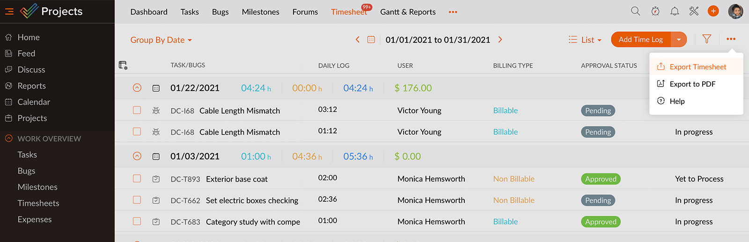
Task: Check the Category study row checkbox
Action: pyautogui.click(x=137, y=221)
